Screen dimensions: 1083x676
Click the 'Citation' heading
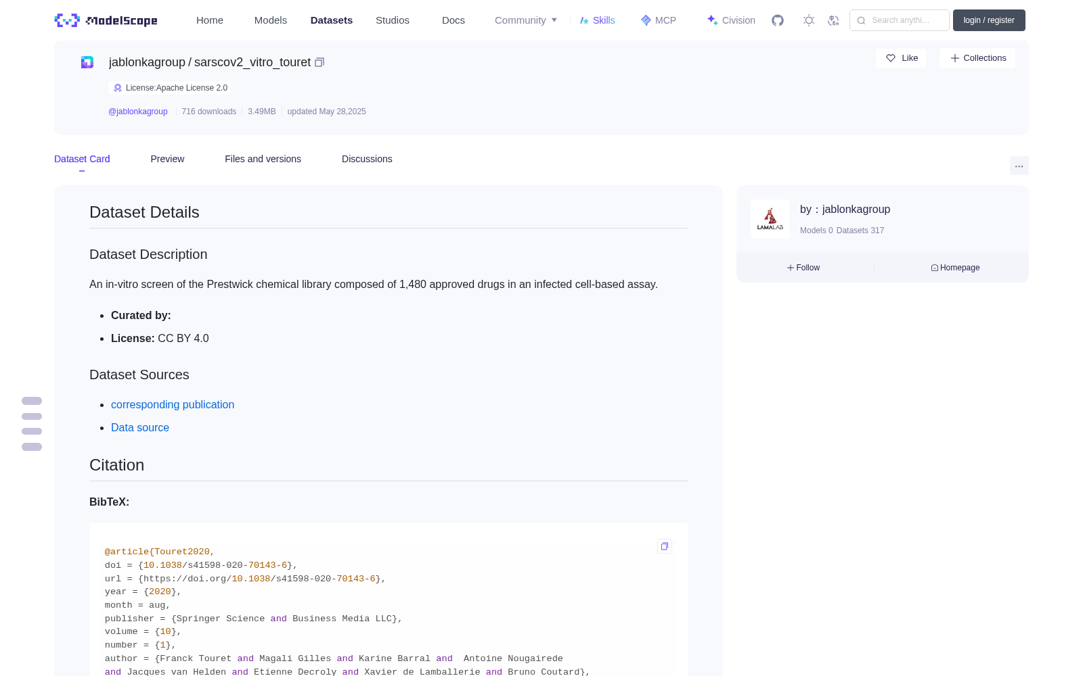point(116,465)
